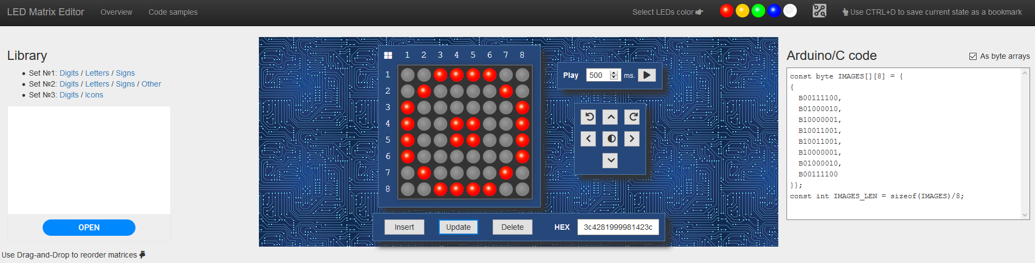Open Set №2 Letters link
1035x263 pixels.
click(x=97, y=84)
